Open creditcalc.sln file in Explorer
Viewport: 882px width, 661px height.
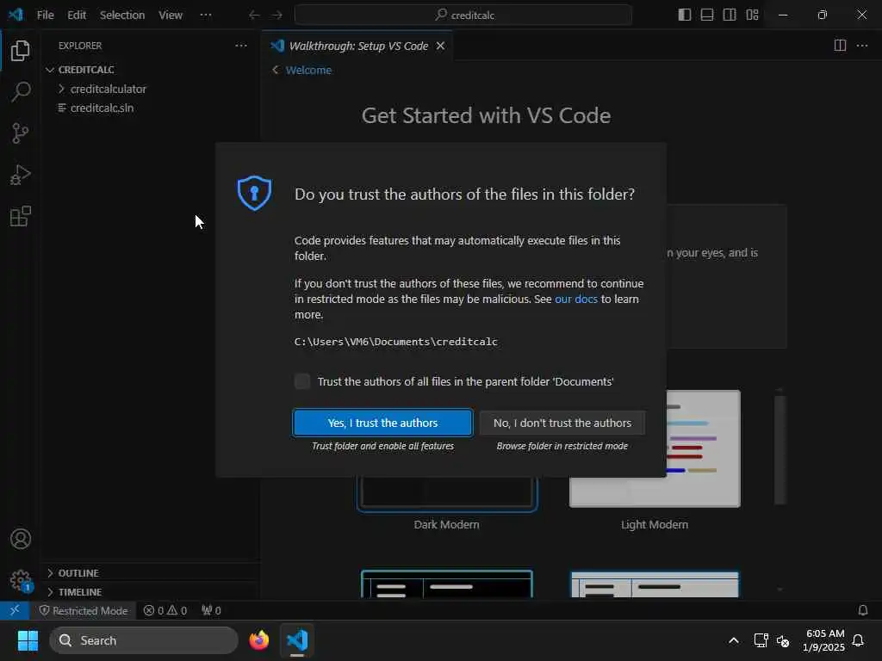[102, 108]
